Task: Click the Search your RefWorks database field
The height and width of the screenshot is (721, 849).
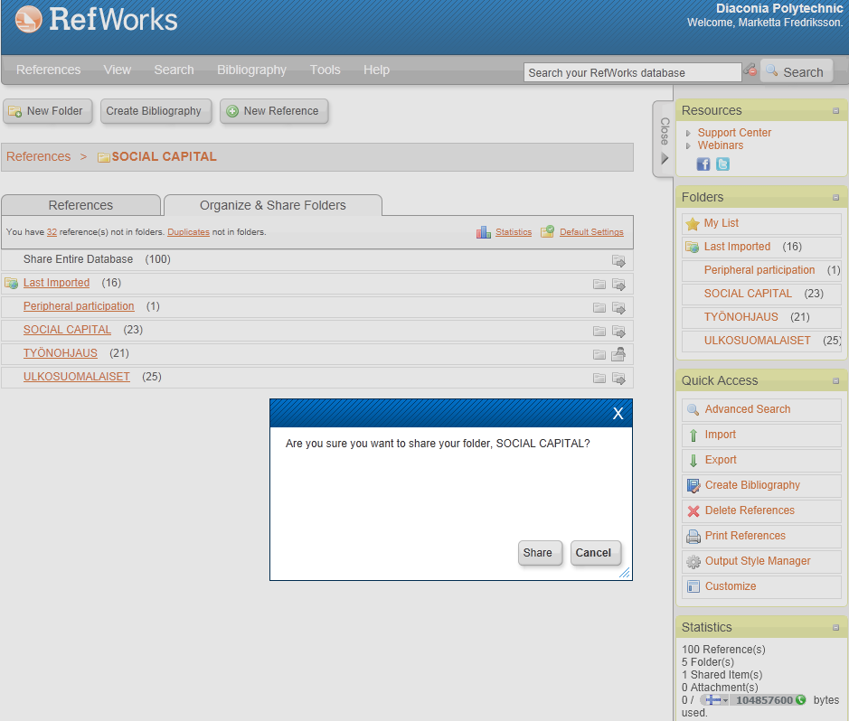Action: [x=632, y=72]
